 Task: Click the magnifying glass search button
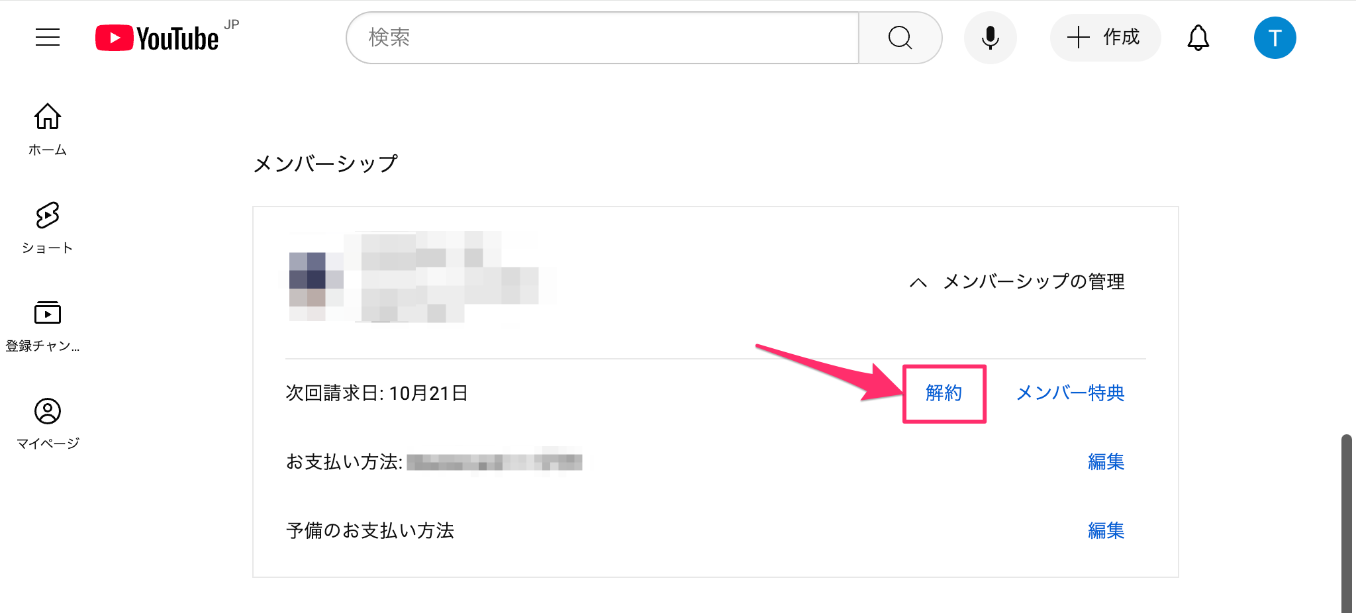900,38
